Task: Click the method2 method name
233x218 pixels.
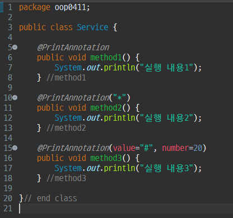Action: tap(106, 108)
